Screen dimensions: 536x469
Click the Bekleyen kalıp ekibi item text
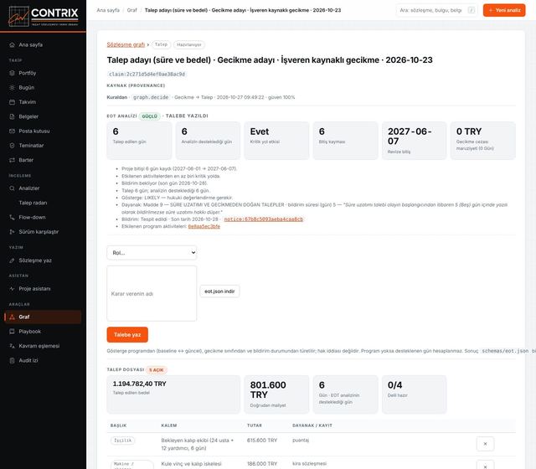(198, 444)
